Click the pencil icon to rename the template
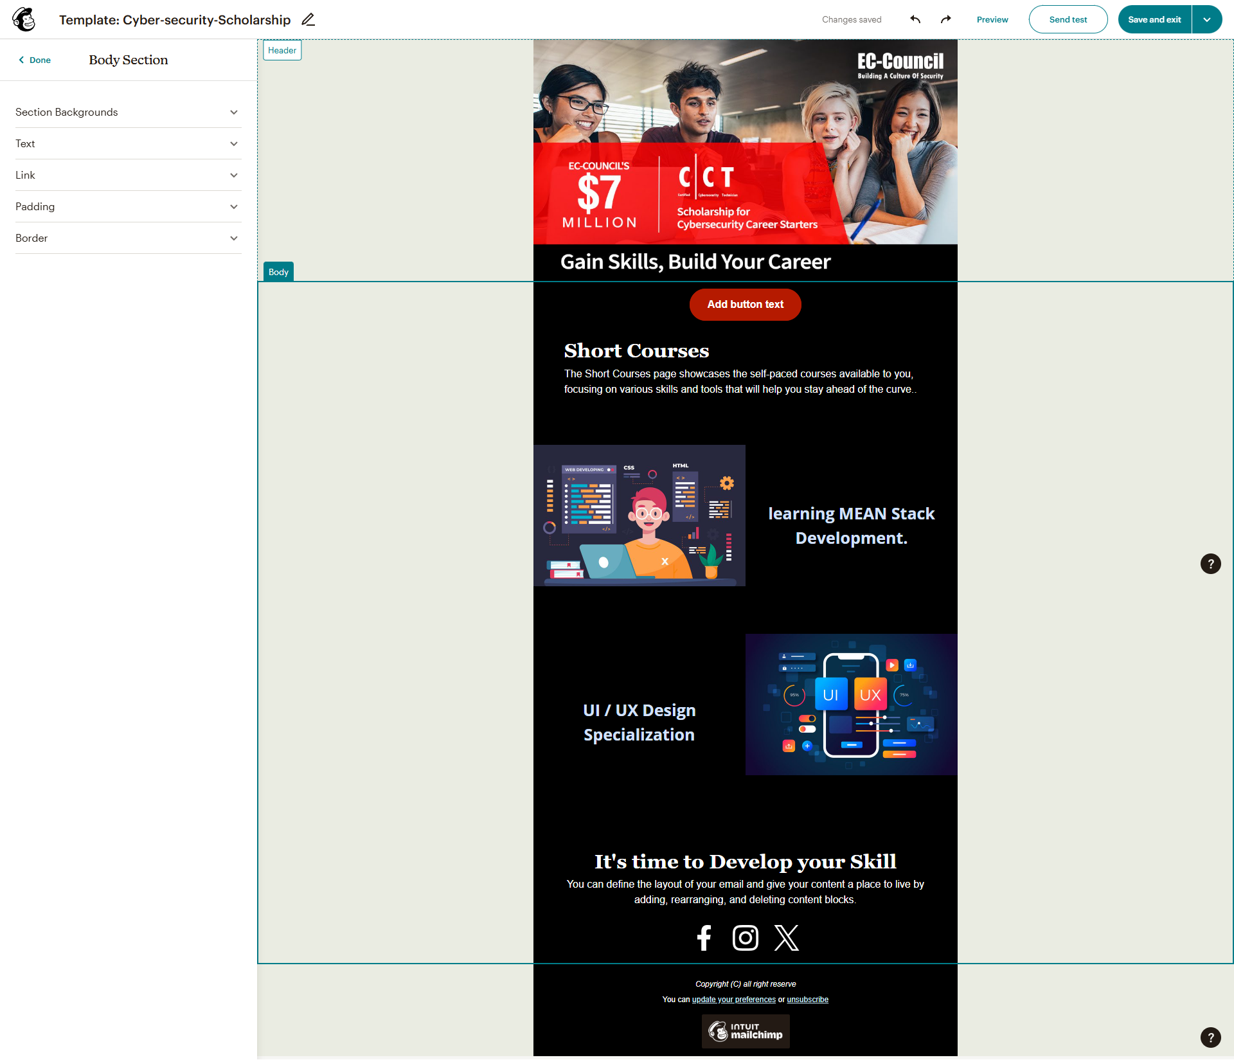Screen dimensions: 1234x1060 [308, 19]
